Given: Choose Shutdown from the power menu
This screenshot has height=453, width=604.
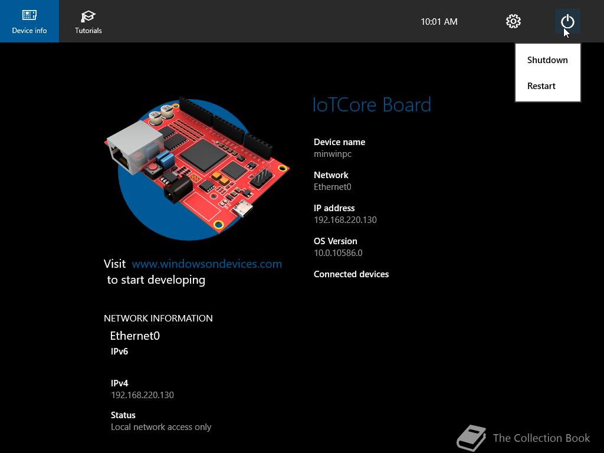Looking at the screenshot, I should (547, 60).
